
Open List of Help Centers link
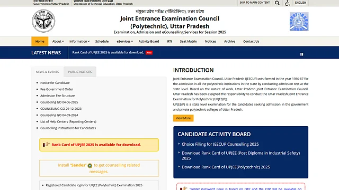point(68,121)
